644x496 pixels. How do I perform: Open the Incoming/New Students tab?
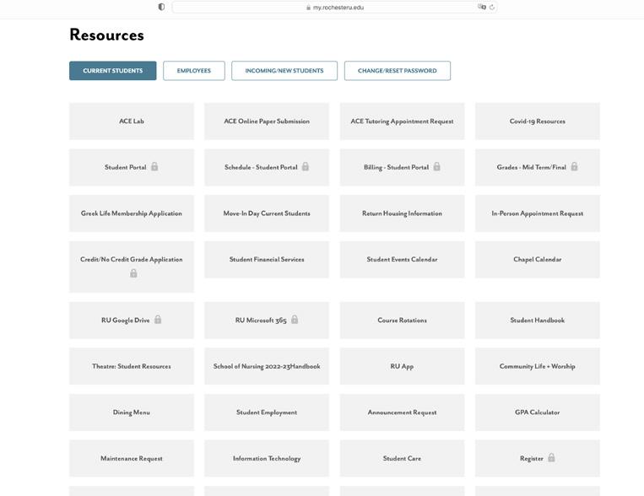284,71
